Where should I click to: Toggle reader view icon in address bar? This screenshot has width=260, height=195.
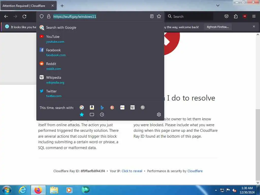click(152, 16)
